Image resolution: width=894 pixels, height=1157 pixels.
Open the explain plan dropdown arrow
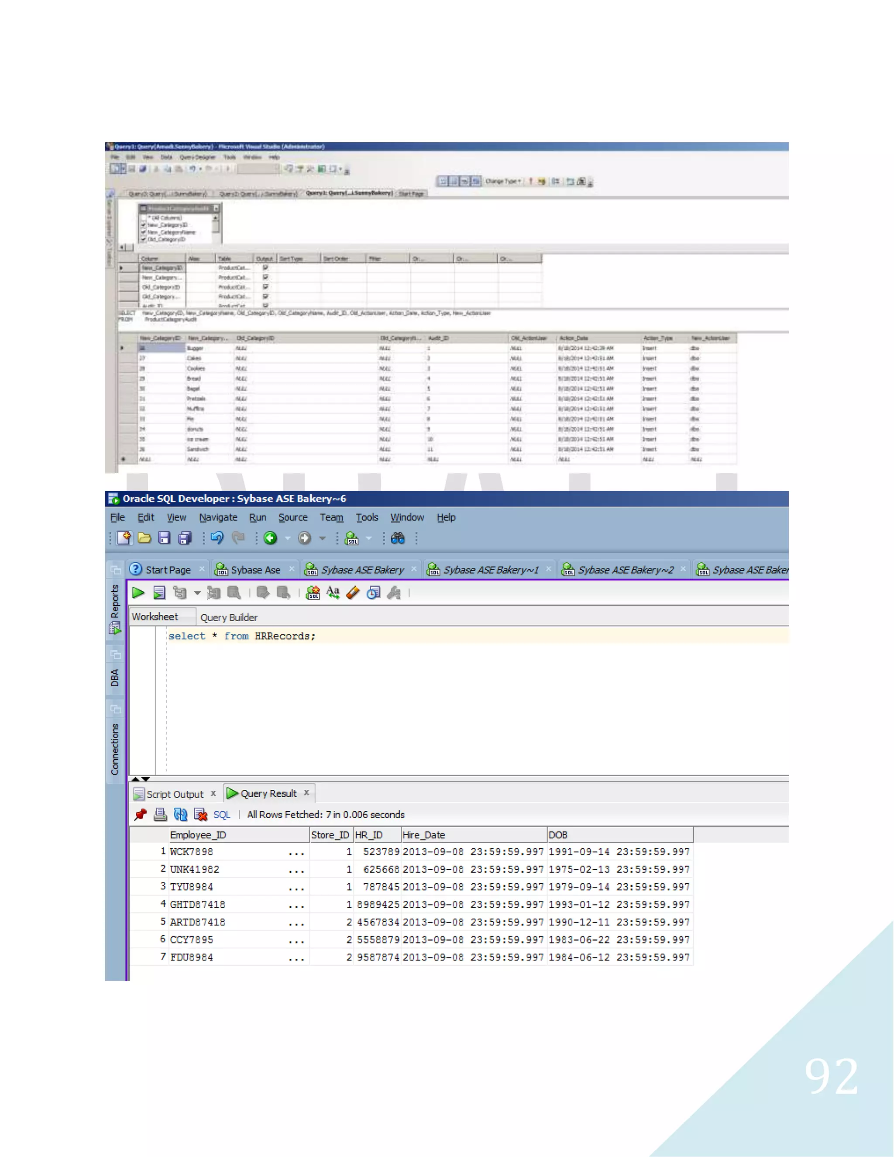coord(197,593)
